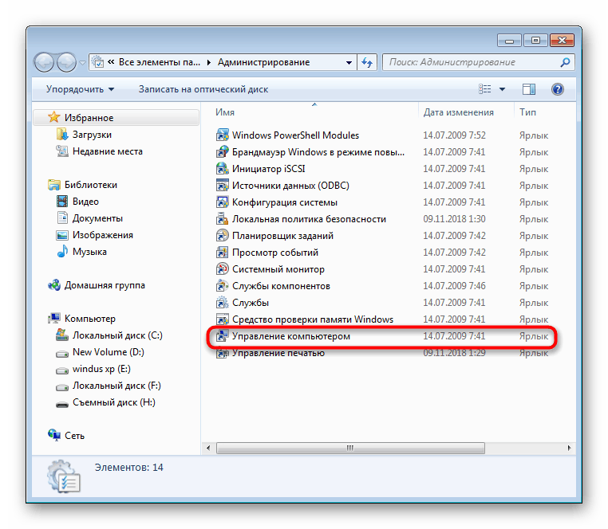Toggle the preview pane button
The height and width of the screenshot is (529, 608).
tap(528, 89)
